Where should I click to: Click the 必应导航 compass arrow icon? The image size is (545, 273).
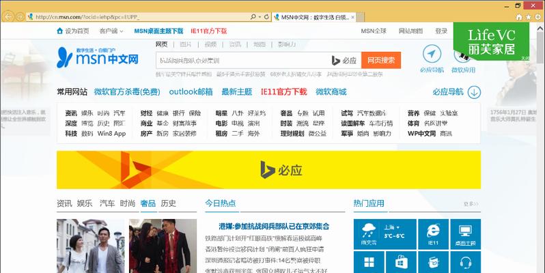point(432,54)
